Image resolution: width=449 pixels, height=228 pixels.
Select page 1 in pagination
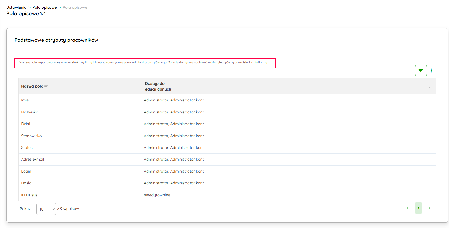pos(418,208)
